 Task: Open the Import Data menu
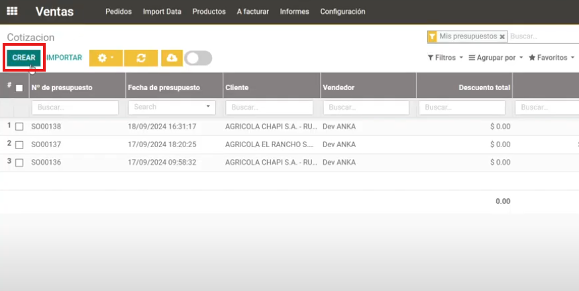(162, 11)
